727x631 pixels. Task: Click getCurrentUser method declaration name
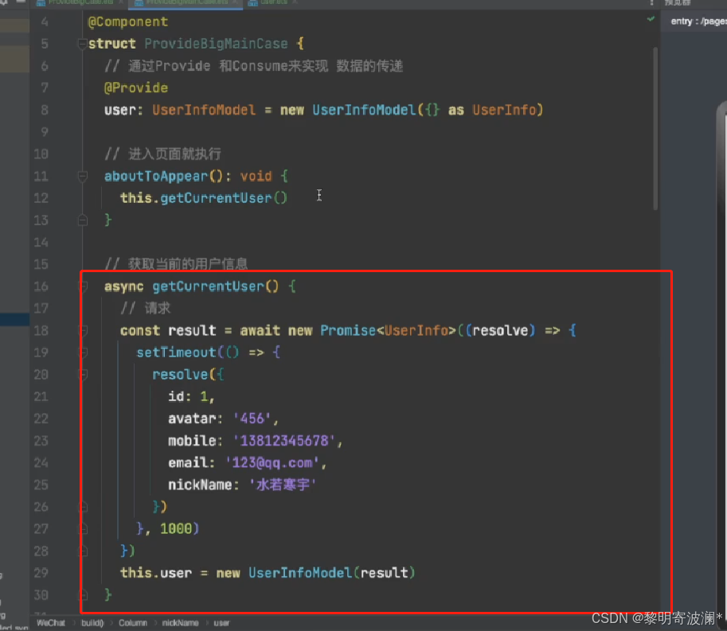point(208,286)
